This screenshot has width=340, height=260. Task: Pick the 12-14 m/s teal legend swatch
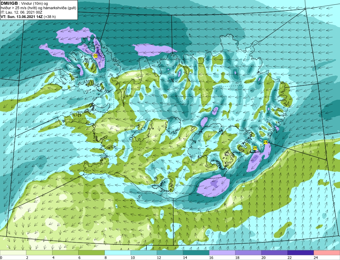click(x=170, y=253)
